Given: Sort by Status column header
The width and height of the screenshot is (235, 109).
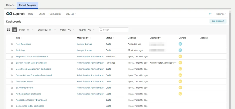Looking at the screenshot, I should [110, 38].
